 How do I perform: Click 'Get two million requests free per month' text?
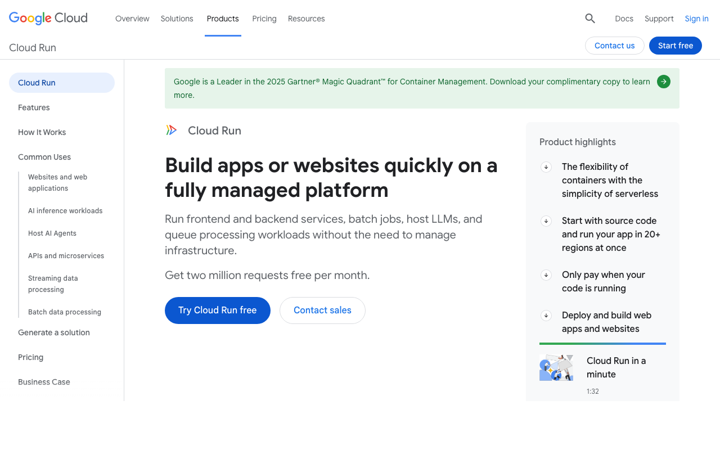coord(267,275)
